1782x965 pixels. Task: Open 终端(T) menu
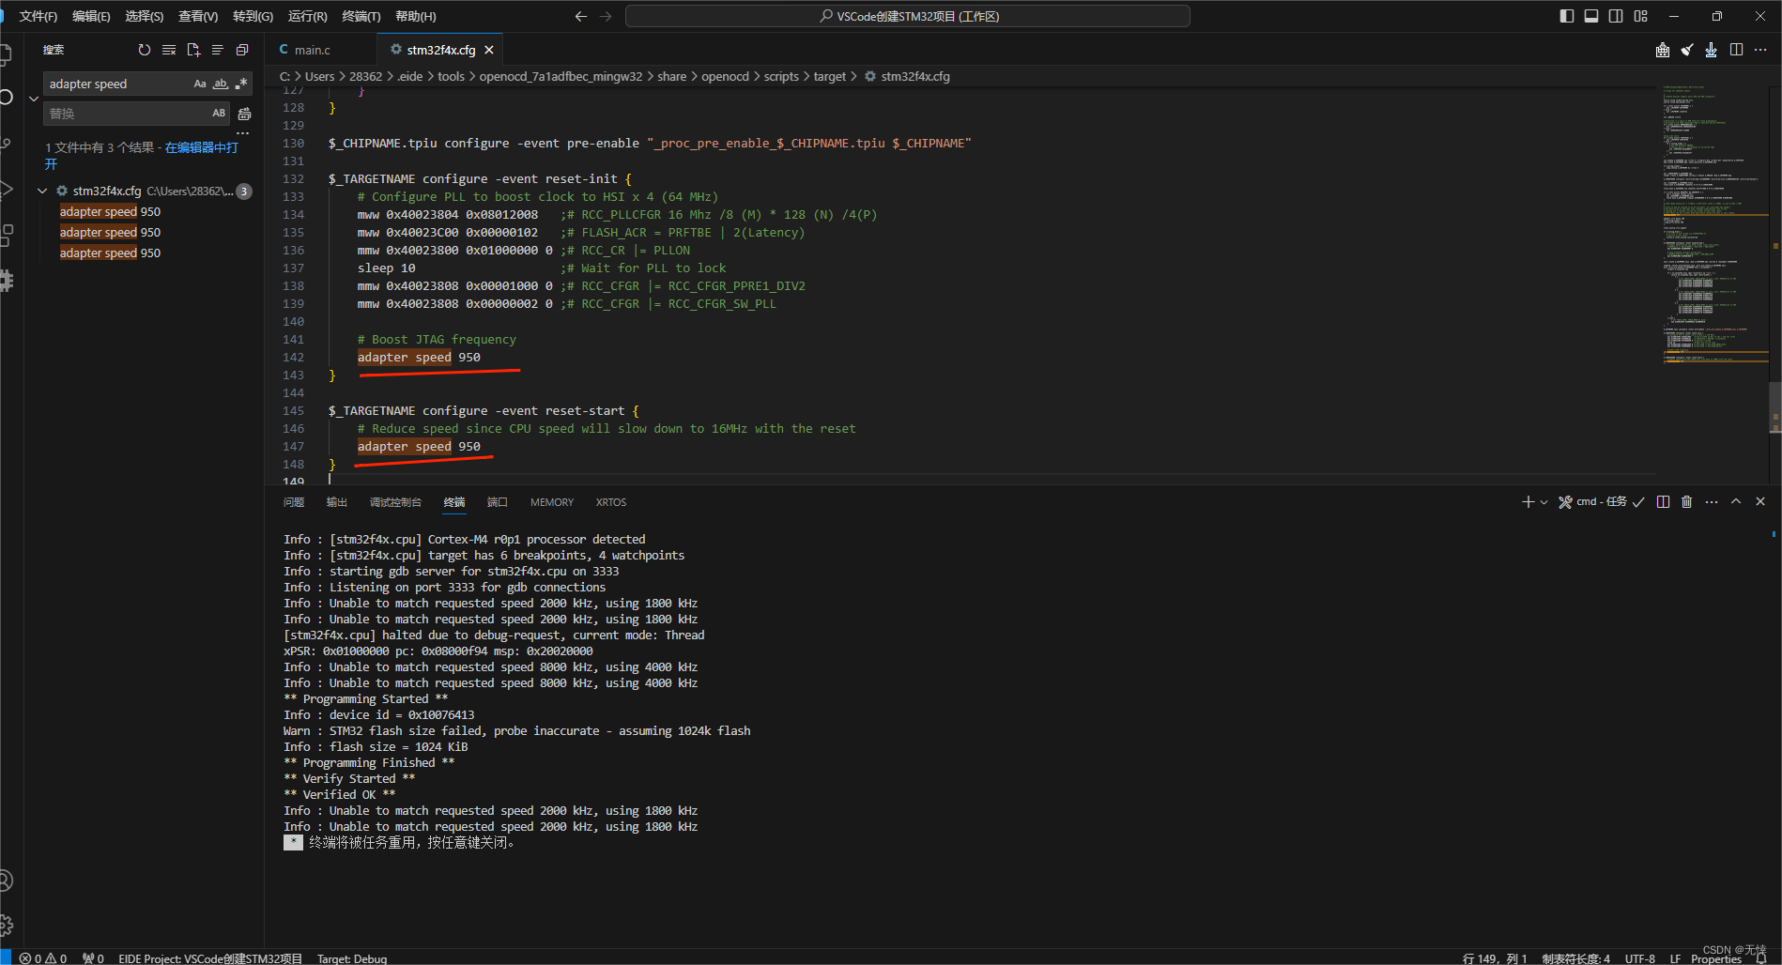[361, 16]
